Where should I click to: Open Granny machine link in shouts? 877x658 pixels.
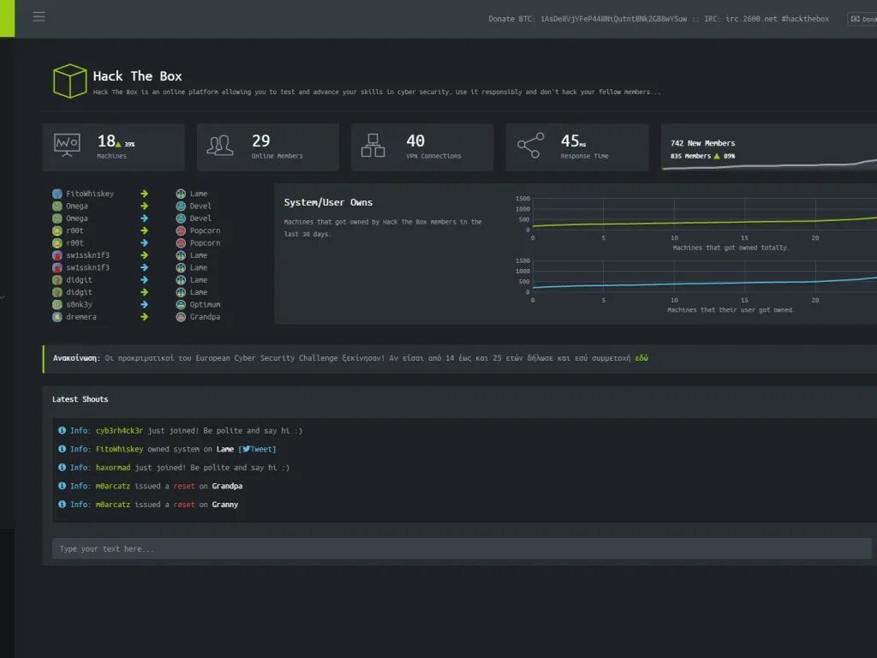pos(225,505)
